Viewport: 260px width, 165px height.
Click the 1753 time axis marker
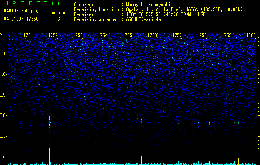click(78, 35)
